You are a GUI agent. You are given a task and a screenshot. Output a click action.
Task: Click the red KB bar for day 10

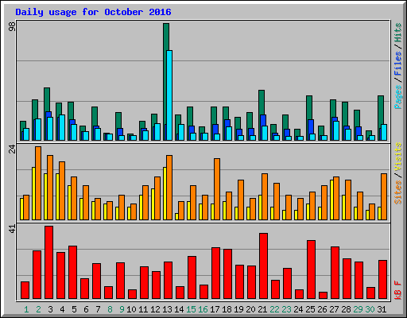pos(132,294)
